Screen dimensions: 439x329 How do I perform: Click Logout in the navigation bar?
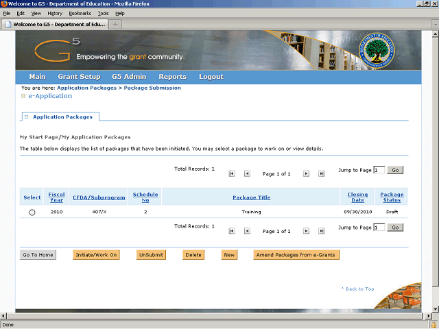211,77
